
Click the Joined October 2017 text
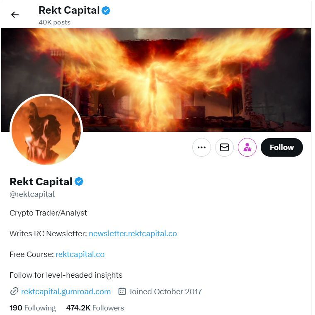[165, 292]
